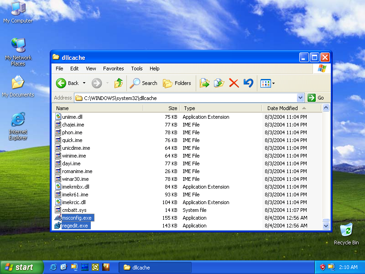This screenshot has width=365, height=274.
Task: Open the View menu
Action: click(91, 68)
